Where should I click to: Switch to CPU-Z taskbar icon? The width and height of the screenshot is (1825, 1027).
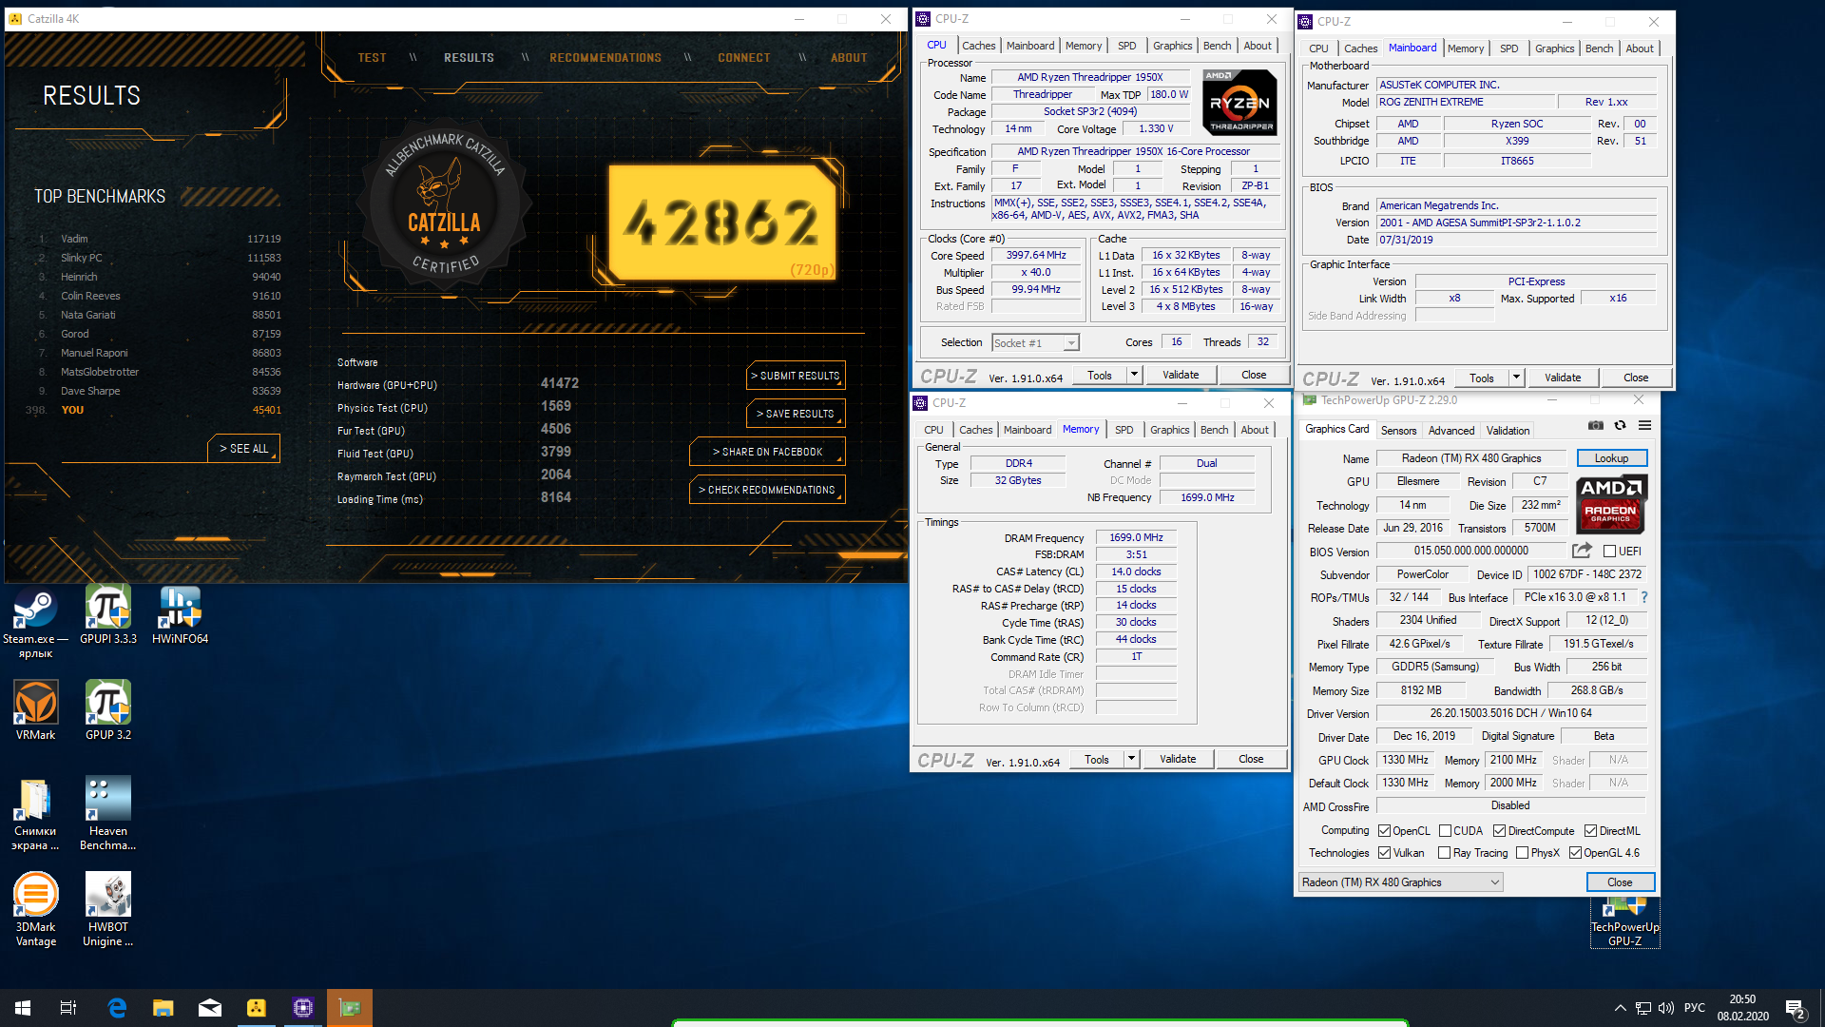click(303, 1008)
